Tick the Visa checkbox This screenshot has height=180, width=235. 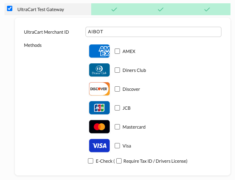(117, 145)
